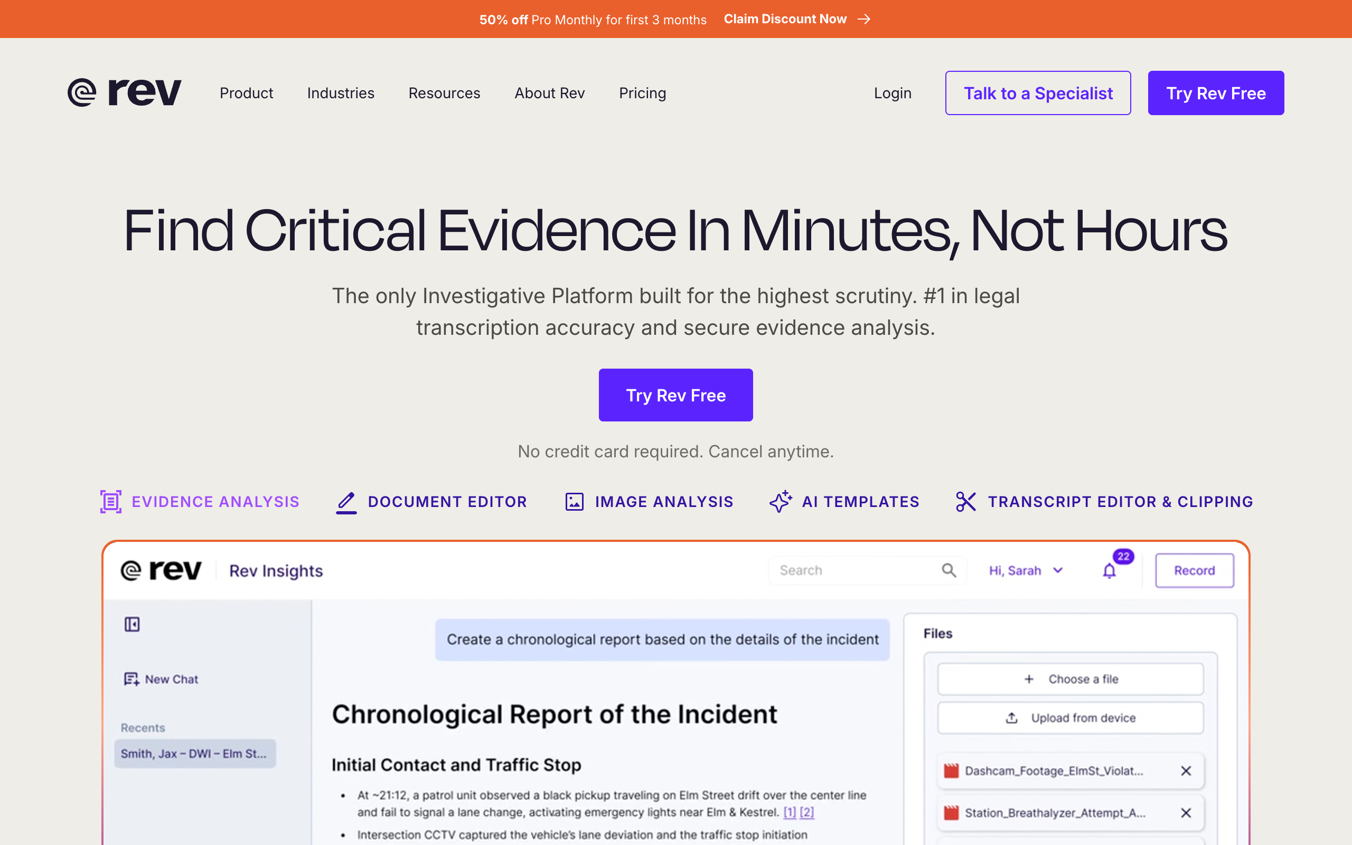Screen dimensions: 1352x845
Task: Open the Industries menu
Action: (341, 93)
